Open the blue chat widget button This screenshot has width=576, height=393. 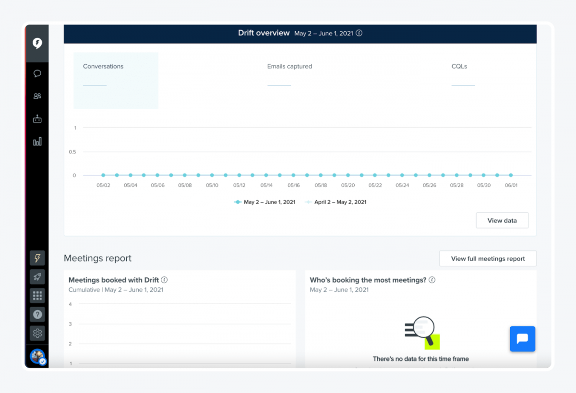pyautogui.click(x=522, y=339)
